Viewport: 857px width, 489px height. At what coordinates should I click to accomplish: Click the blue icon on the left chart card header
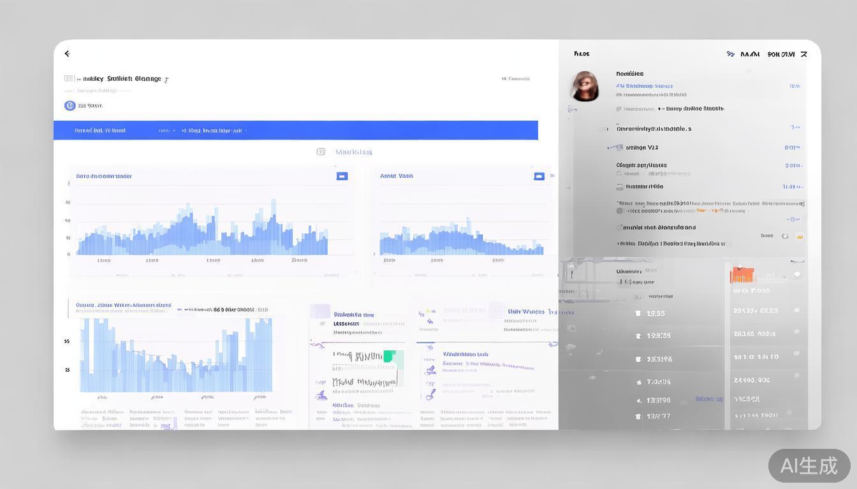pyautogui.click(x=342, y=176)
